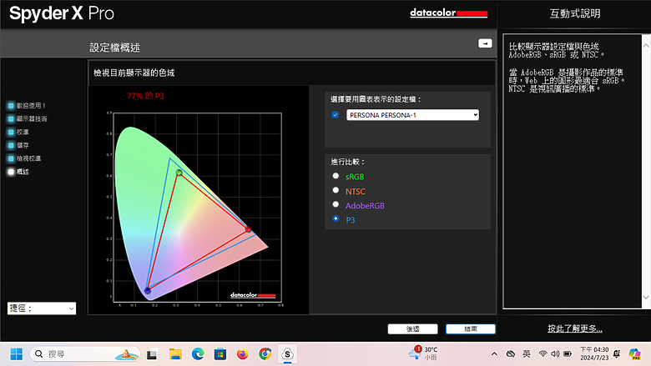Viewport: 651px width, 366px height.
Task: Go to 歡迎使用！ step in sidebar
Action: click(31, 106)
